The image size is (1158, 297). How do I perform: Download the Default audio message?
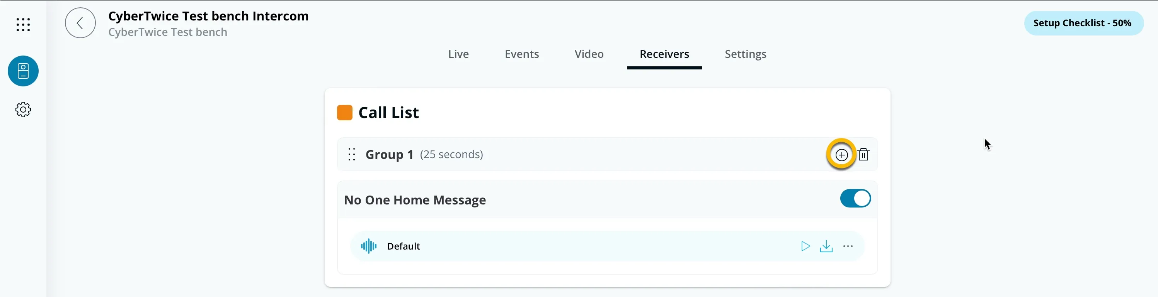[826, 246]
